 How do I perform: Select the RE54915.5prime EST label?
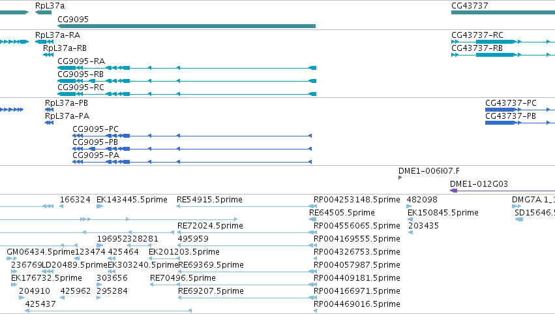coord(209,200)
